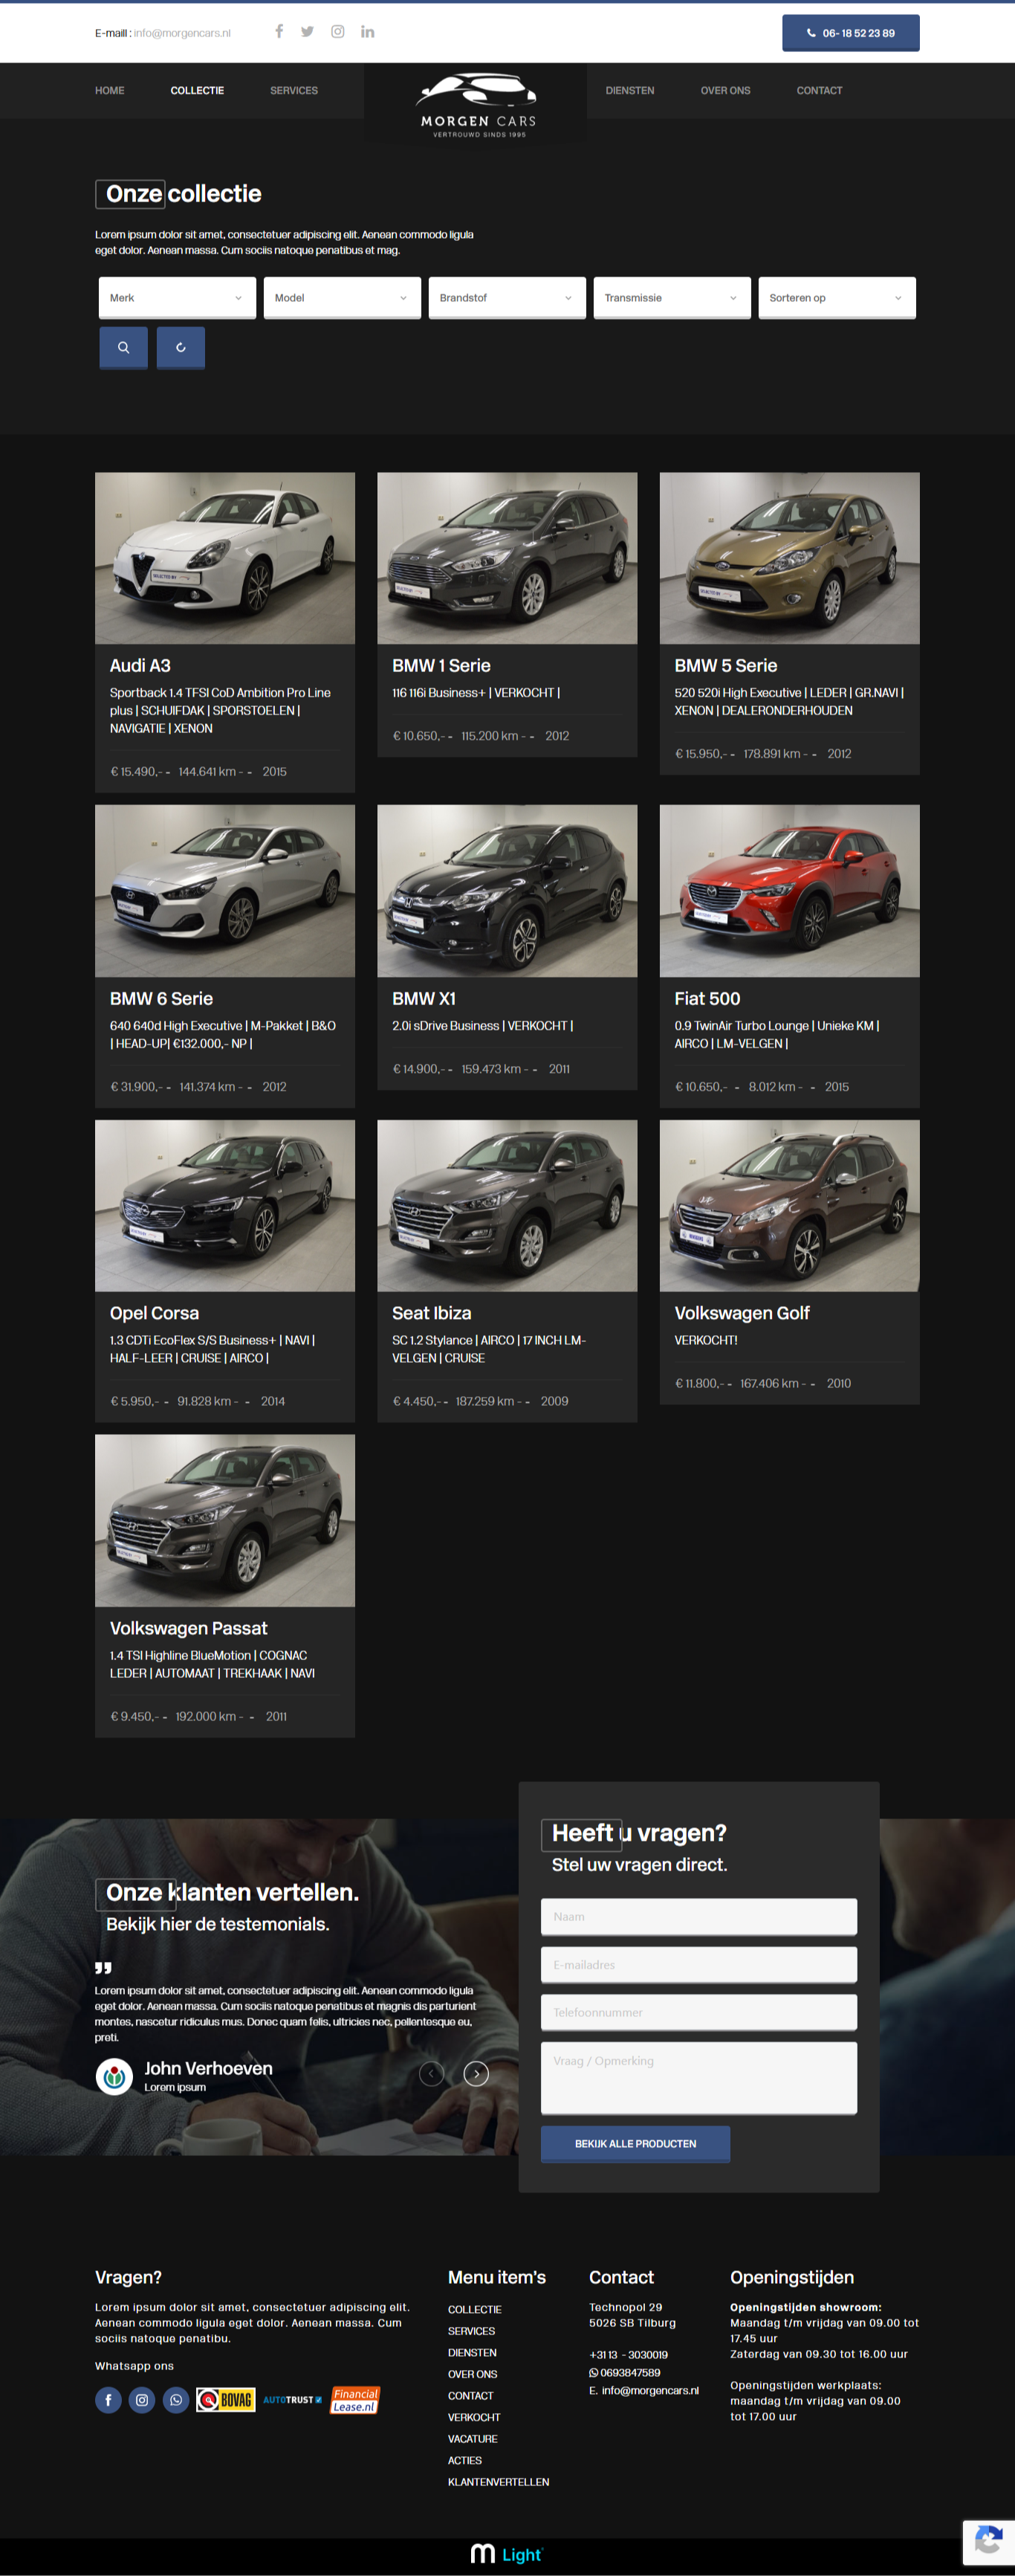Click the phone number button 06-18 52 23 89
The width and height of the screenshot is (1015, 2576).
[850, 33]
